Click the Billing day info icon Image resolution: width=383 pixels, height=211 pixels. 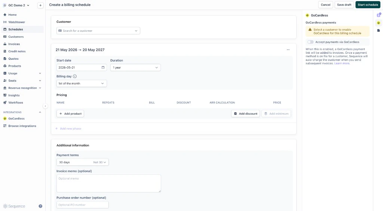75,76
